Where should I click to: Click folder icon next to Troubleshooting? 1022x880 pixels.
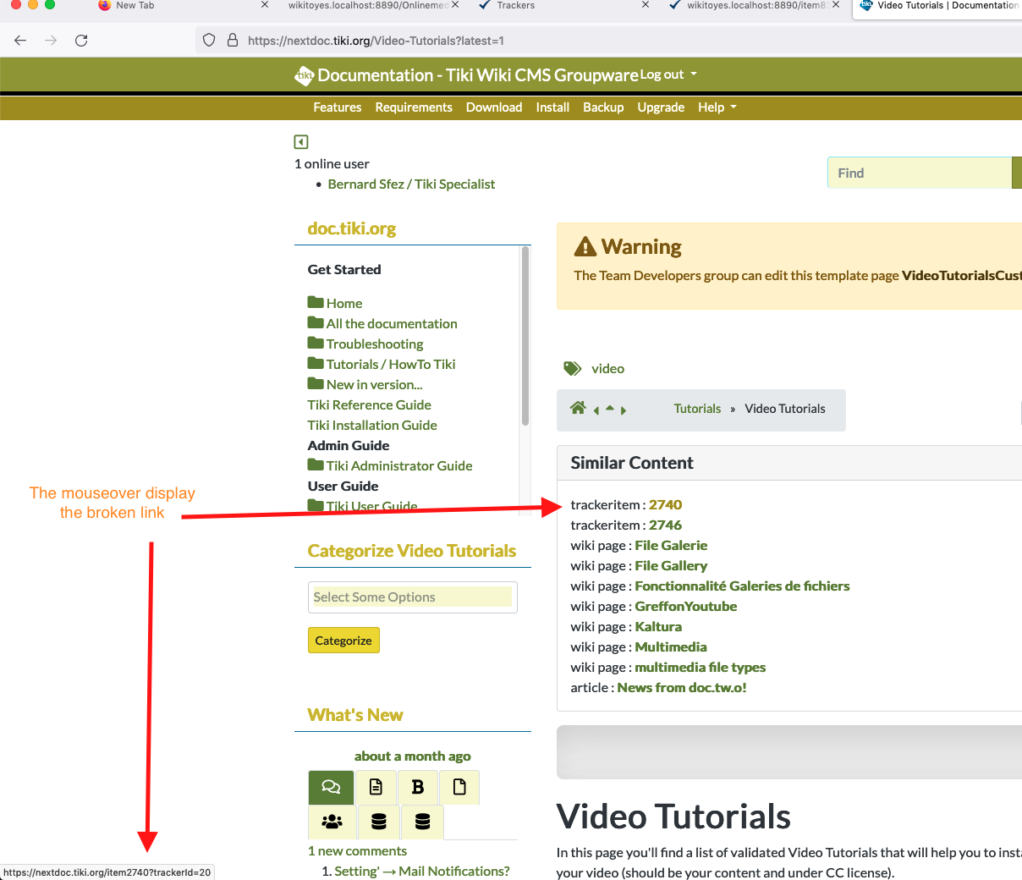coord(316,343)
